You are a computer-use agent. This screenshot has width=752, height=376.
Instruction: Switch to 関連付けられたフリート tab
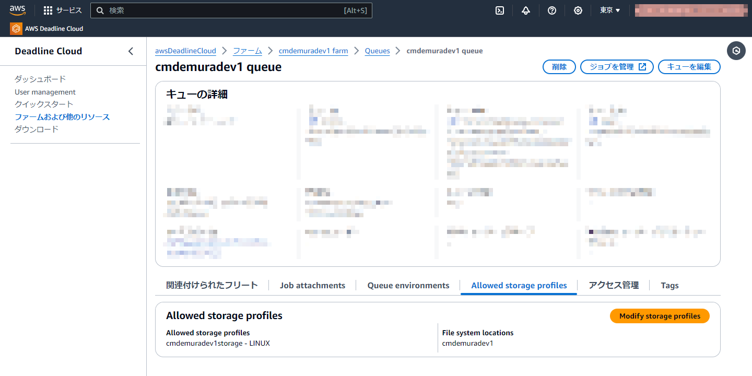tap(212, 285)
